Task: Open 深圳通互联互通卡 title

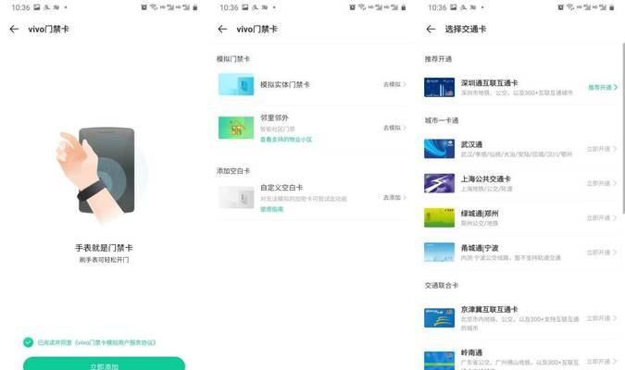Action: tap(490, 83)
